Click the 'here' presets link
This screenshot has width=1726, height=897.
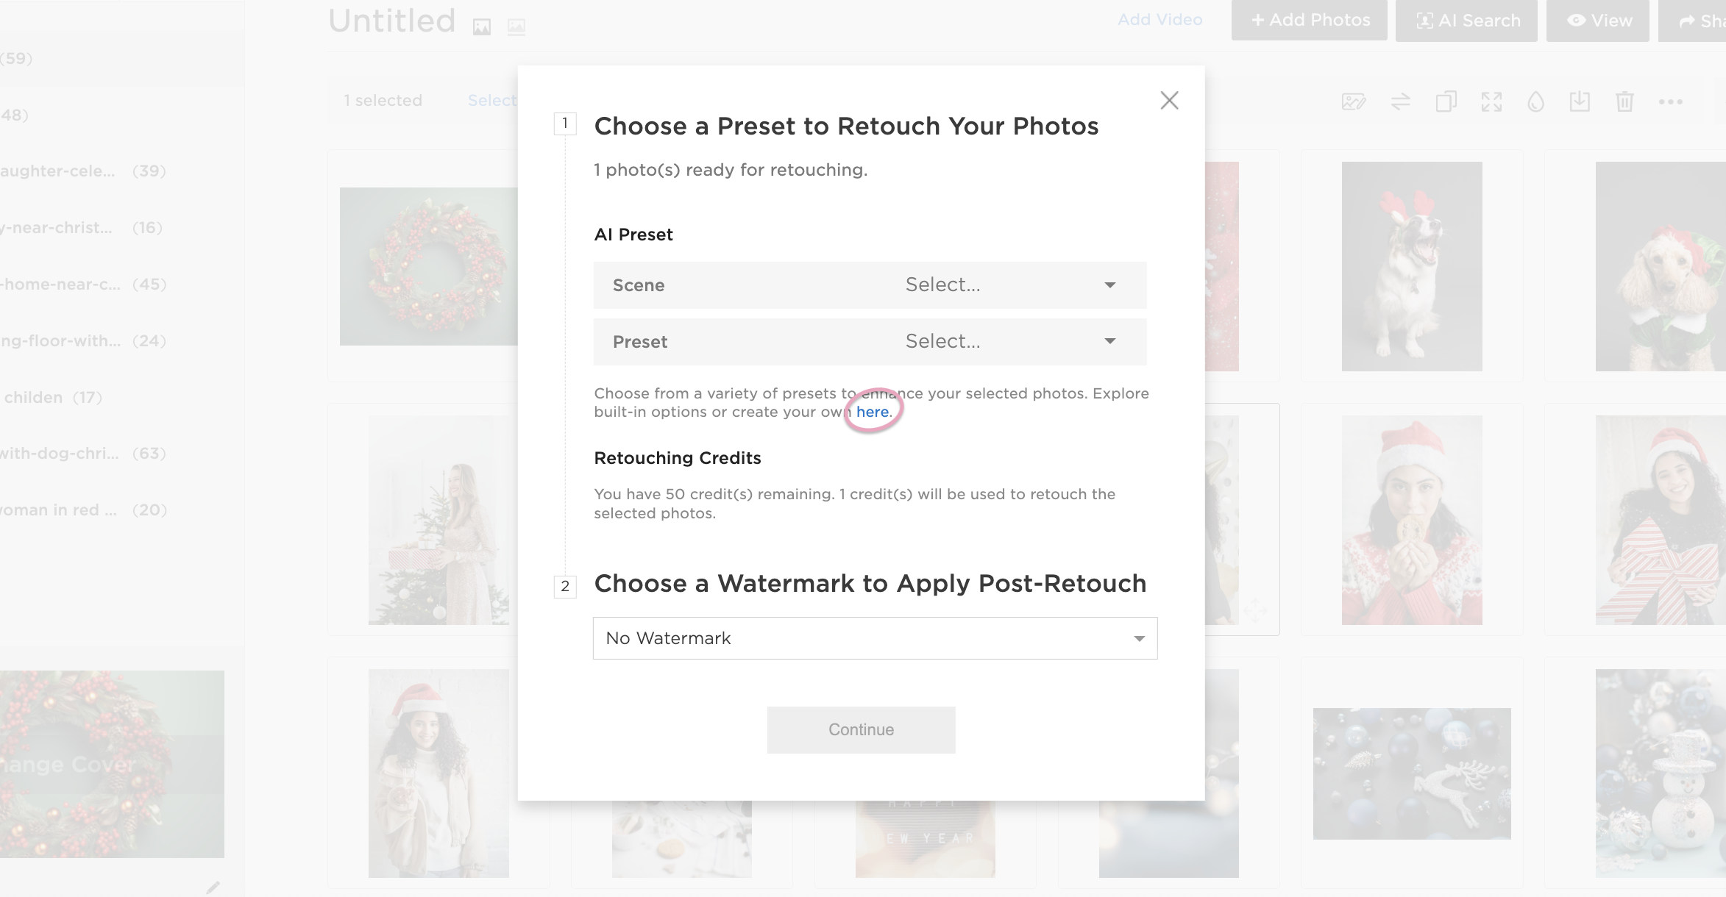[873, 412]
